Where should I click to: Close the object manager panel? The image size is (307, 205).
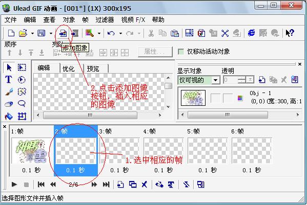pyautogui.click(x=299, y=64)
